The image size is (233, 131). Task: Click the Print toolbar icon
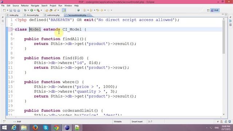point(19,10)
